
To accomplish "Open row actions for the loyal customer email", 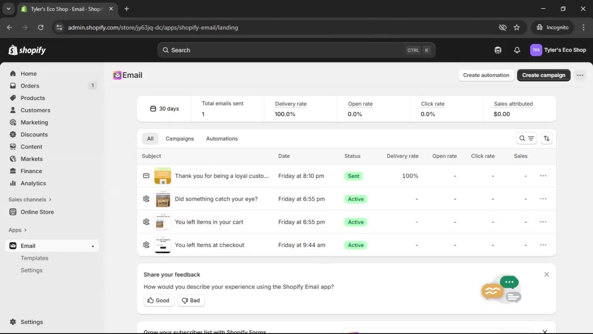I will [x=543, y=176].
